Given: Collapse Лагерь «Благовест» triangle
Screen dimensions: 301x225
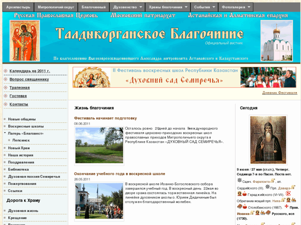Looking at the screenshot, I should 5,133.
